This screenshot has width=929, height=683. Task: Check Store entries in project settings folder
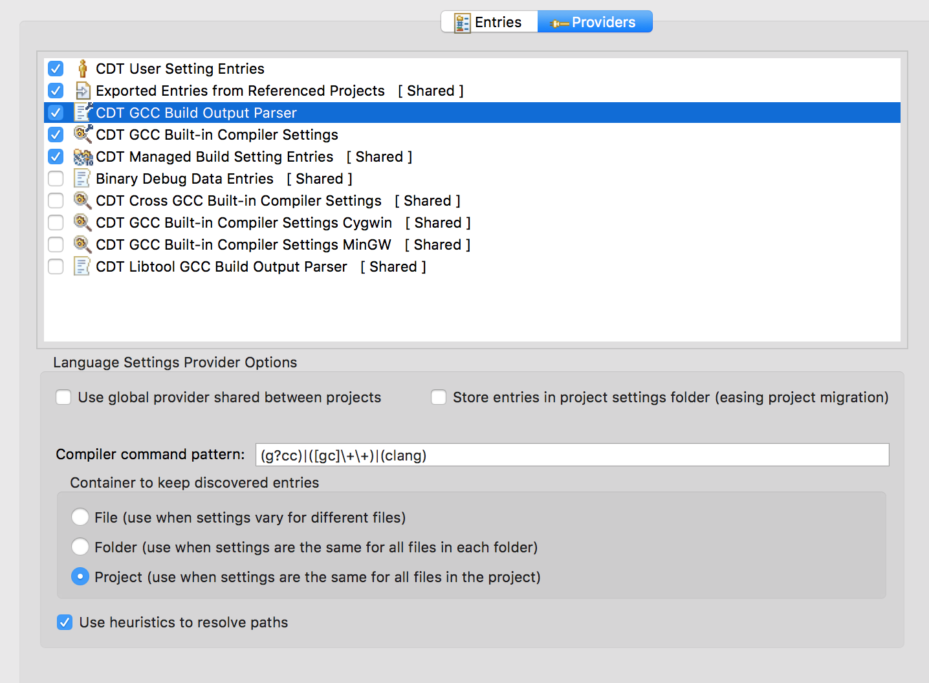tap(439, 397)
